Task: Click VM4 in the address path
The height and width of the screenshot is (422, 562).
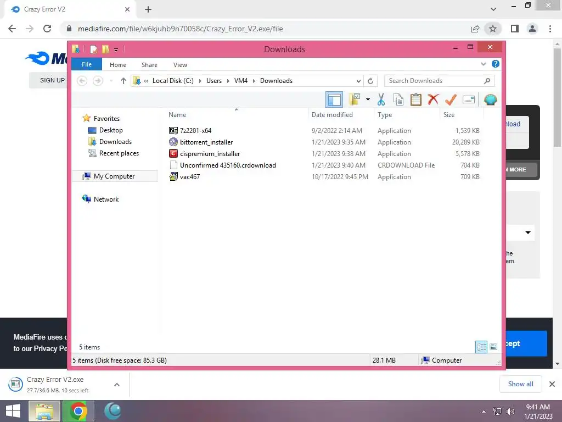Action: coord(241,81)
